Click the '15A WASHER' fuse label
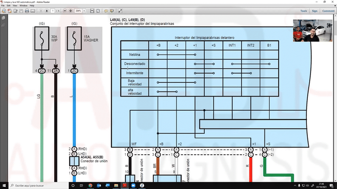 coord(91,38)
